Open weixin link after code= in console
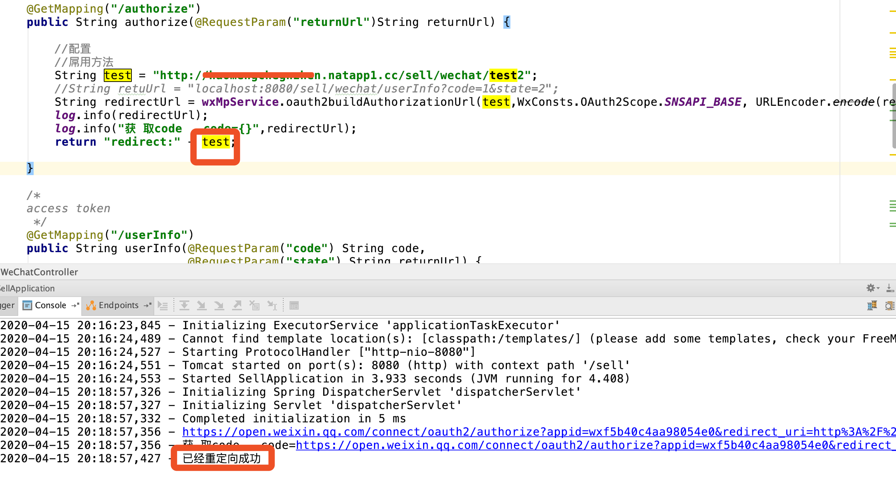Viewport: 896px width, 477px height. tap(596, 445)
